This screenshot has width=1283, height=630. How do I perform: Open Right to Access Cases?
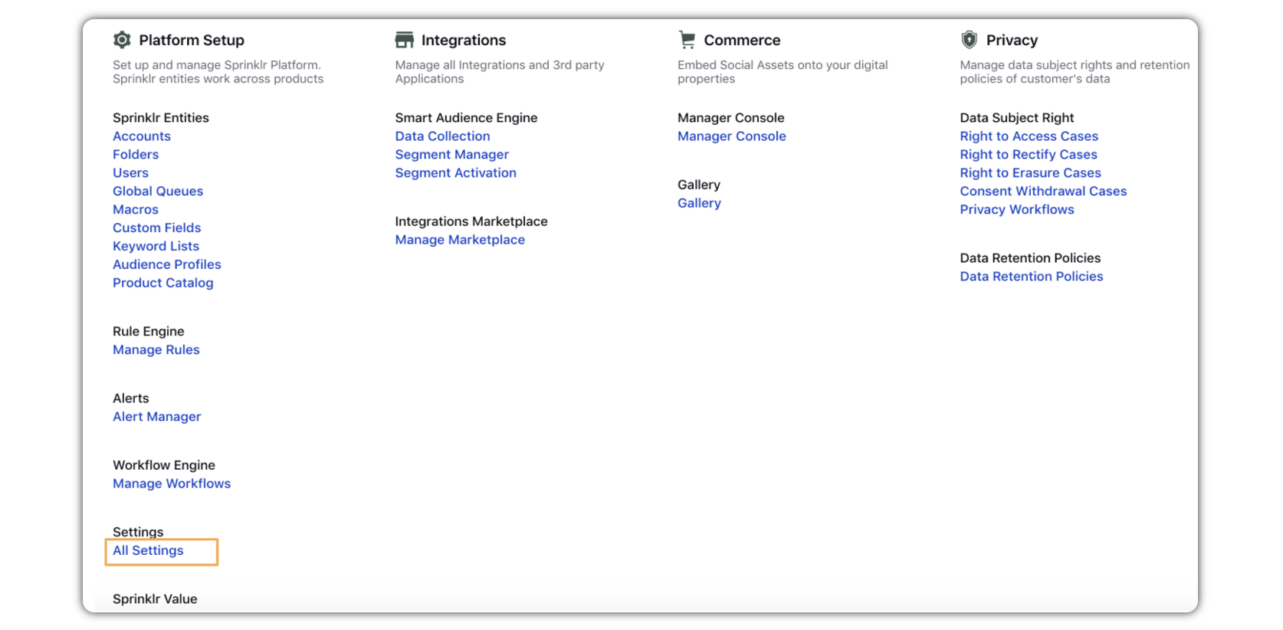1029,136
